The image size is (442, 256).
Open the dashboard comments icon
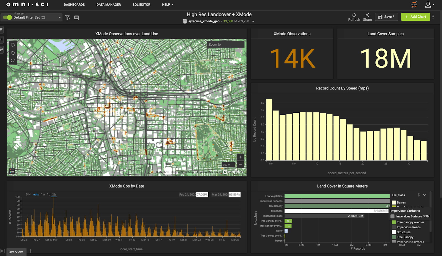[77, 18]
